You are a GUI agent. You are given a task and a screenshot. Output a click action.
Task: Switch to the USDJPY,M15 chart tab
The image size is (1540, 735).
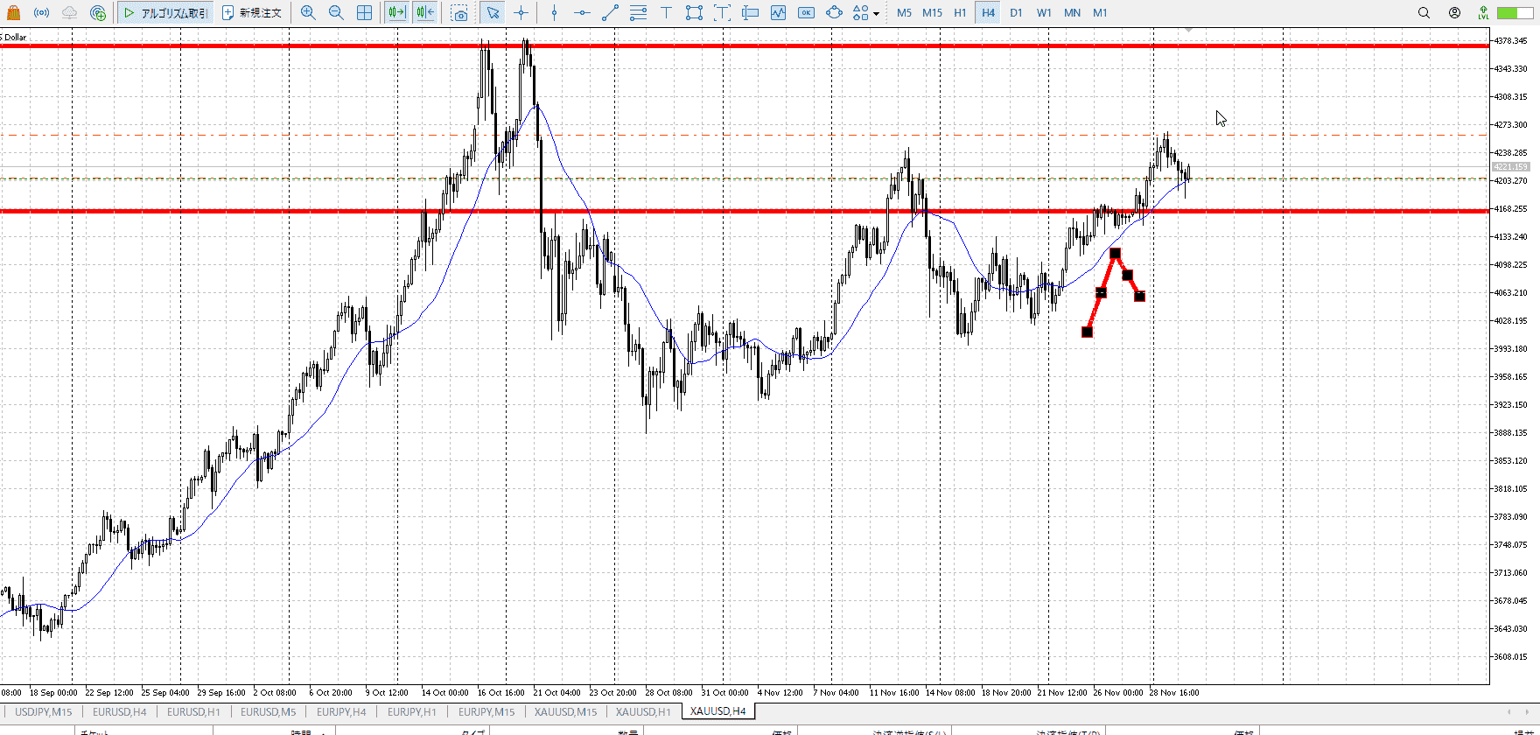tap(44, 711)
